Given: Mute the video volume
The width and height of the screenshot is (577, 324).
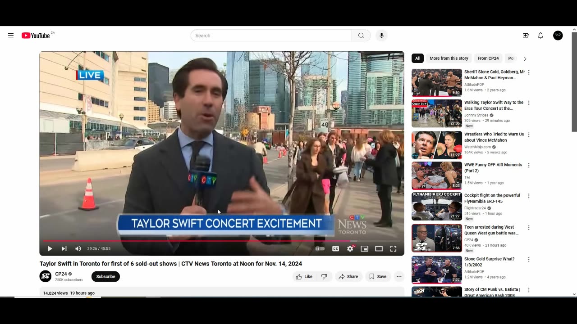Looking at the screenshot, I should pos(78,248).
